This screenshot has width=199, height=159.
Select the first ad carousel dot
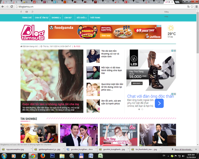[139, 109]
